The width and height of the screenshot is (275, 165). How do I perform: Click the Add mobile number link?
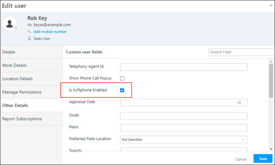pos(50,31)
